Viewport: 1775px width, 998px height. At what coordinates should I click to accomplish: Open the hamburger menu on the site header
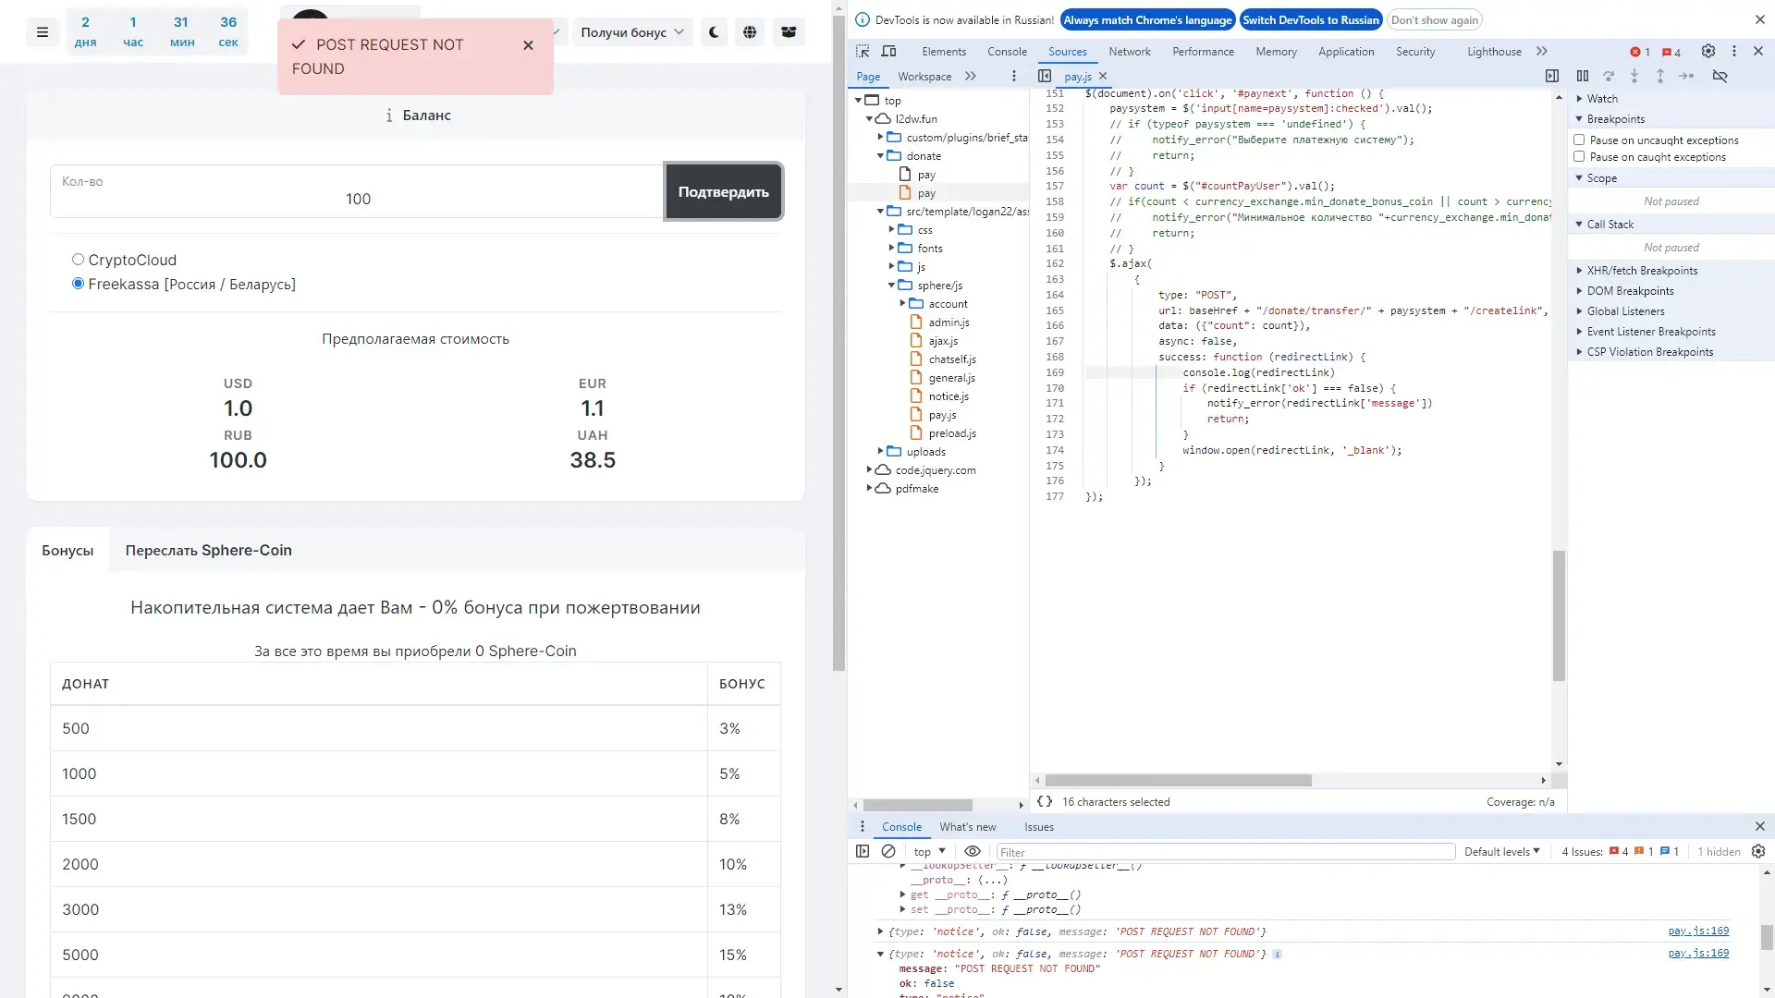[x=42, y=32]
